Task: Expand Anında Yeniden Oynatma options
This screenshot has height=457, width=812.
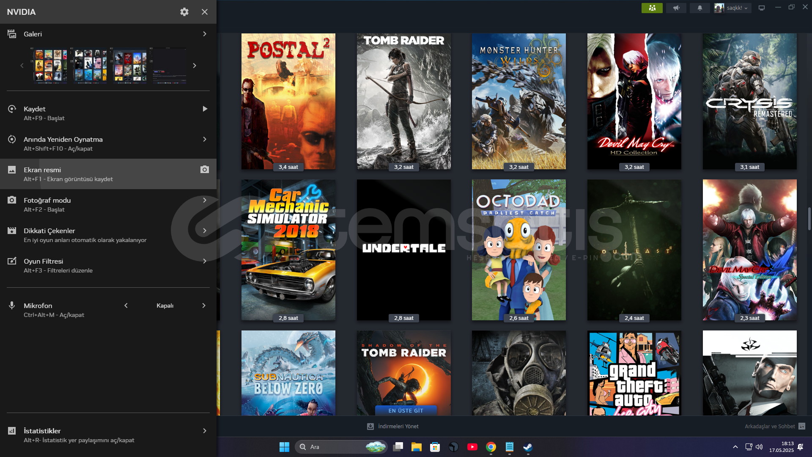Action: click(205, 139)
